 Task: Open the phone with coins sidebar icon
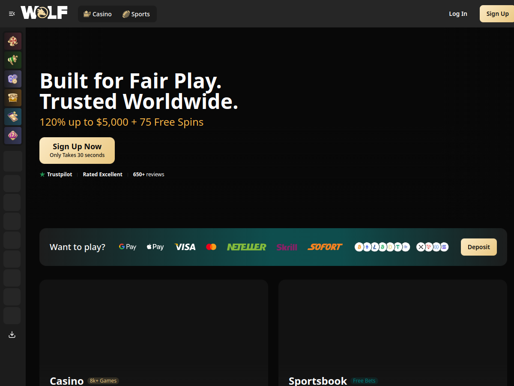tap(13, 117)
